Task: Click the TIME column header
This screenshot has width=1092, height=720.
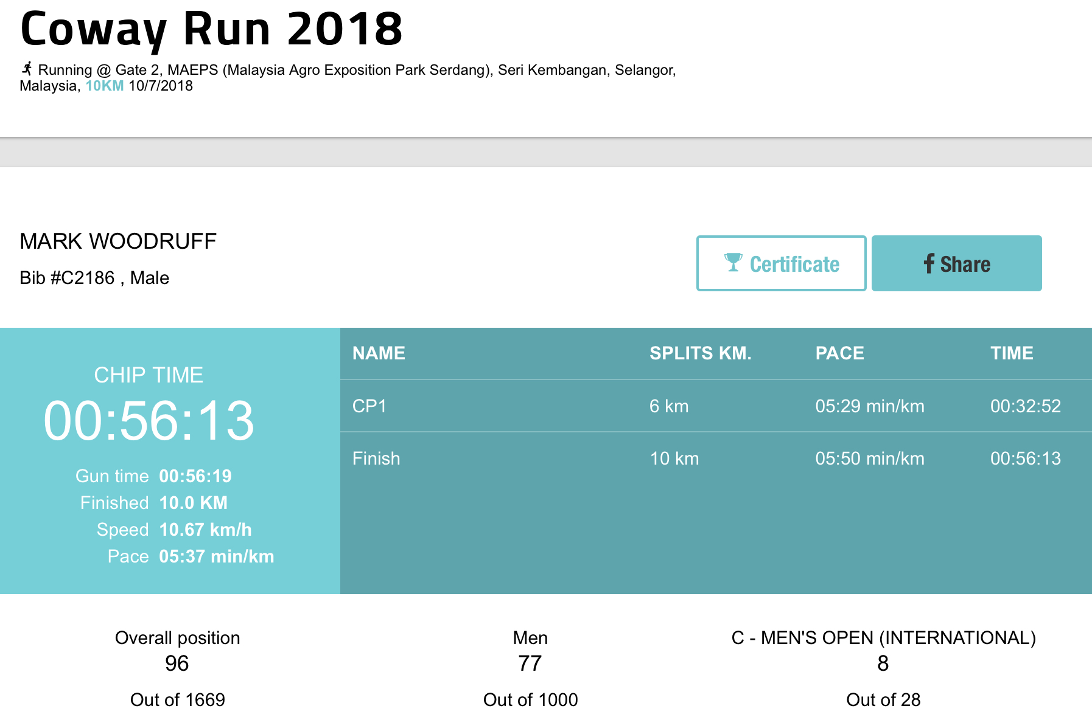Action: [x=1012, y=353]
